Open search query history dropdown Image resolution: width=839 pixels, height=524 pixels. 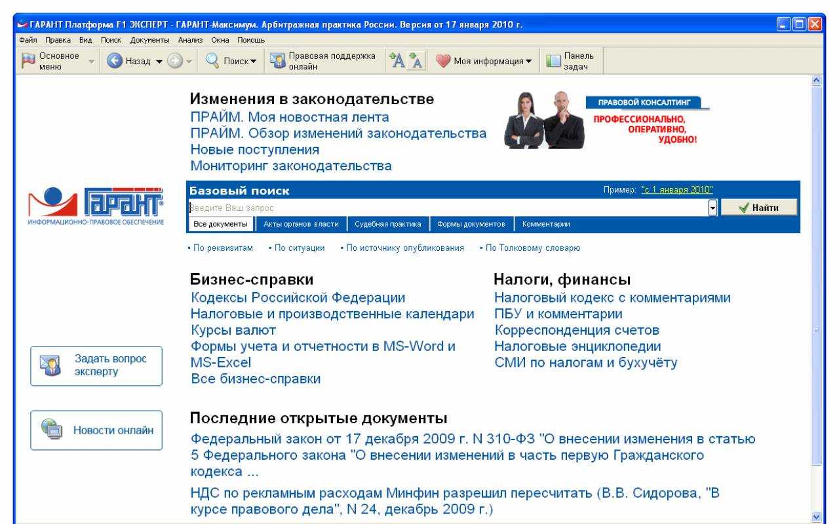click(712, 208)
